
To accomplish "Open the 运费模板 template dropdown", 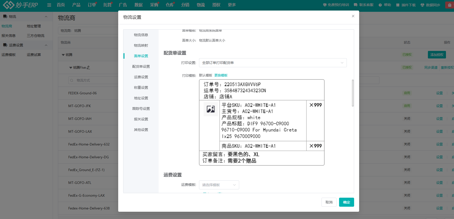I will pyautogui.click(x=219, y=185).
